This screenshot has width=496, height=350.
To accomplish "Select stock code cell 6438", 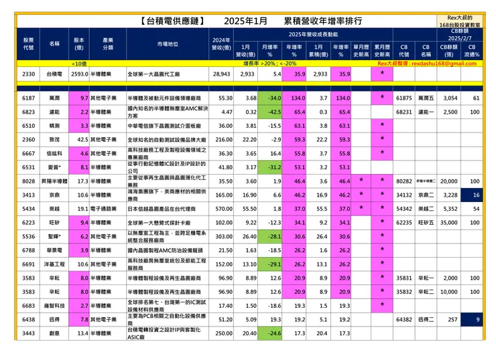I will (x=28, y=319).
